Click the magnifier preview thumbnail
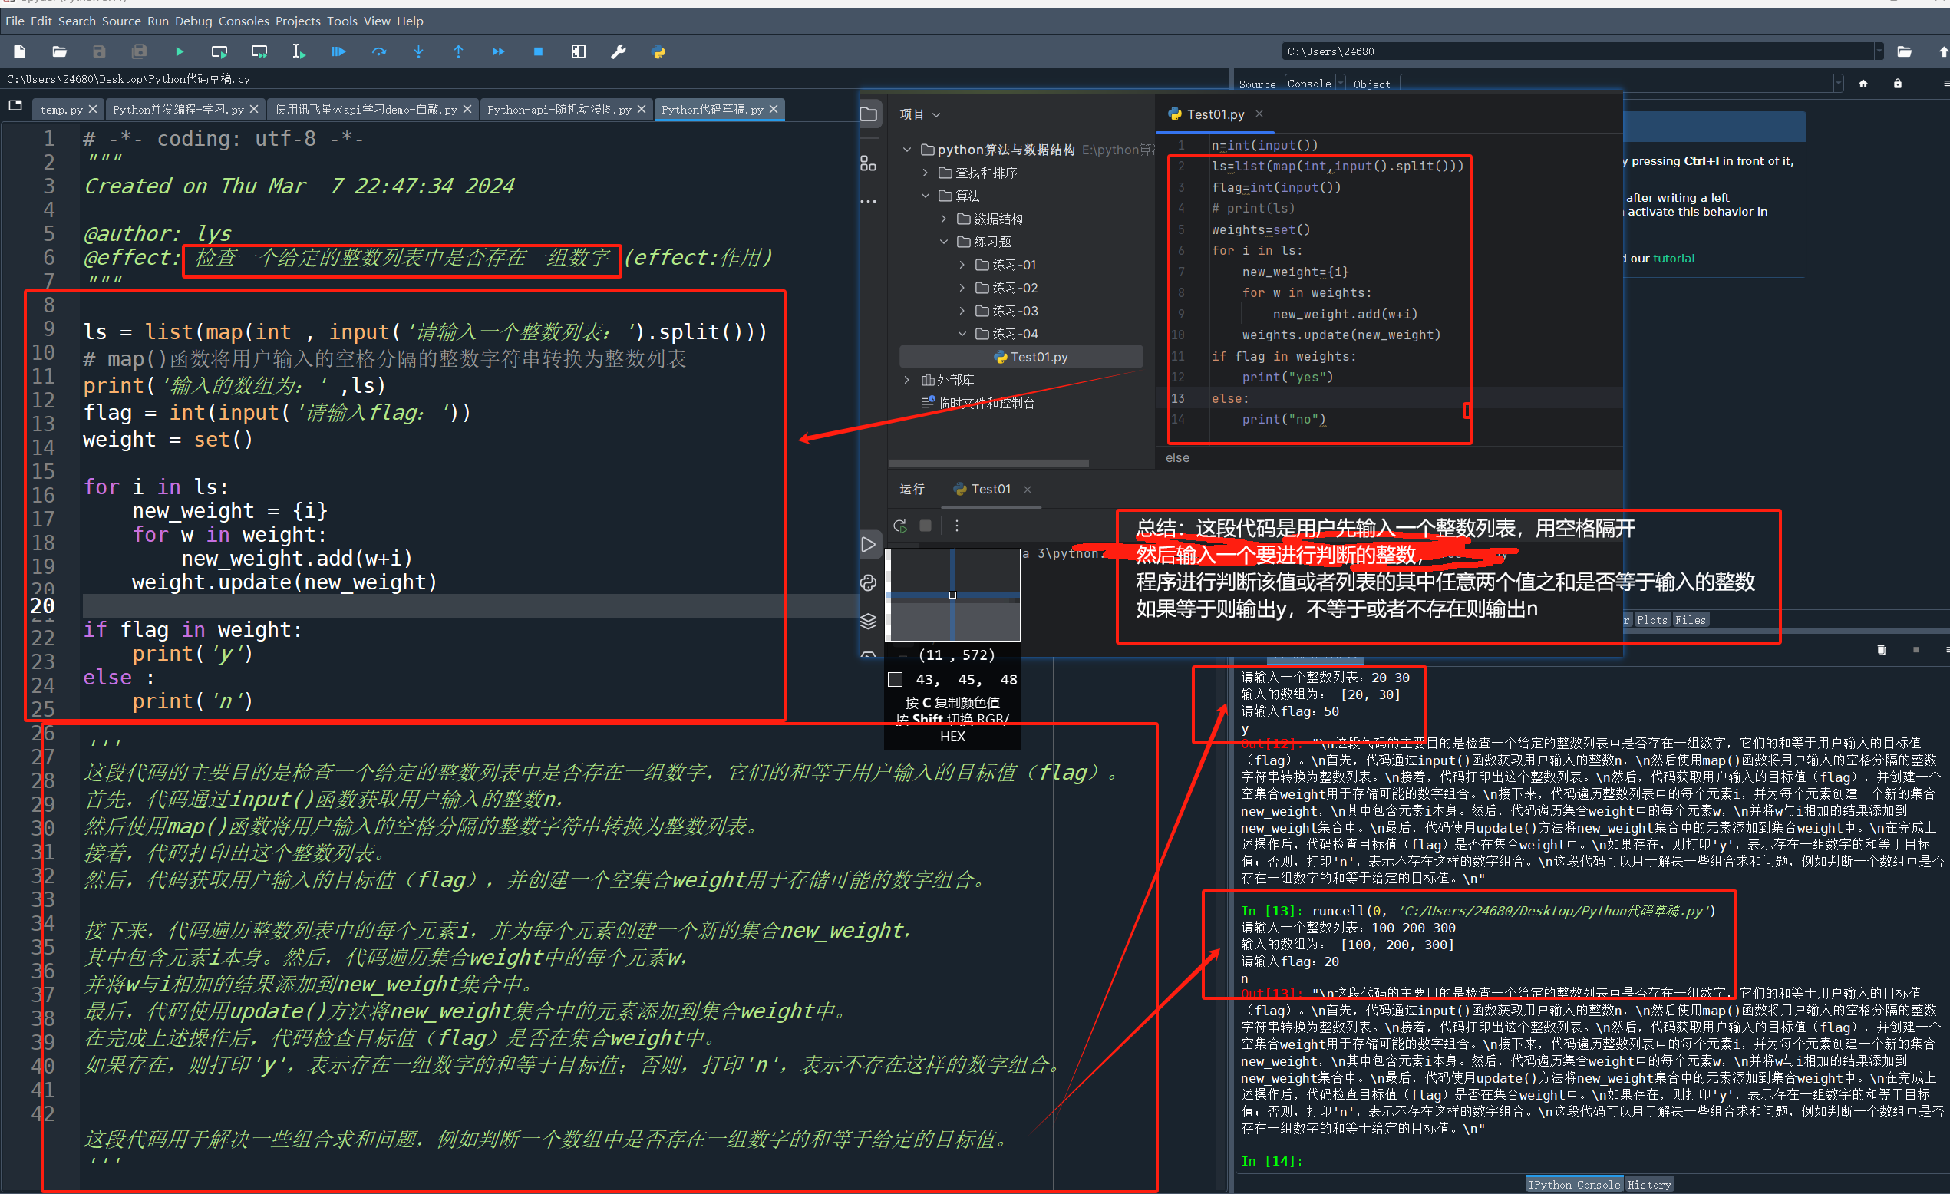The width and height of the screenshot is (1950, 1194). coord(952,595)
